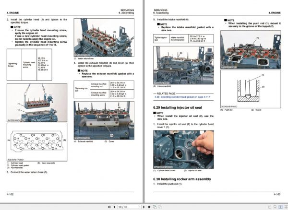Click caption '(1) Cylinder head cover 1'
This screenshot has height=210, width=288.
tap(165, 170)
